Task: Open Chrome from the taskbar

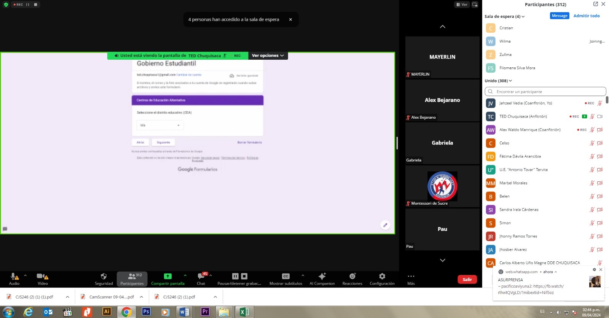Action: [126, 312]
